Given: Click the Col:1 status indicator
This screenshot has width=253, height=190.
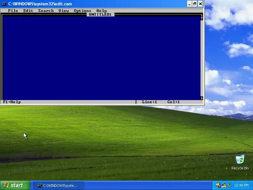Looking at the screenshot, I should 173,102.
